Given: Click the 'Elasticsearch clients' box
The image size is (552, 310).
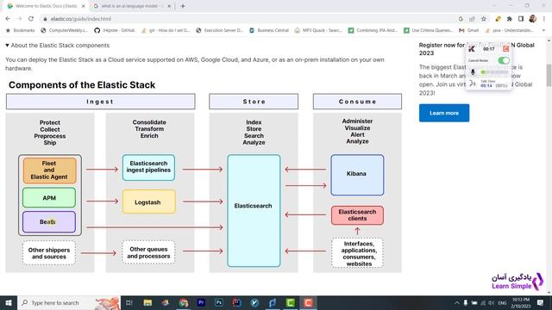Looking at the screenshot, I should pyautogui.click(x=357, y=215).
